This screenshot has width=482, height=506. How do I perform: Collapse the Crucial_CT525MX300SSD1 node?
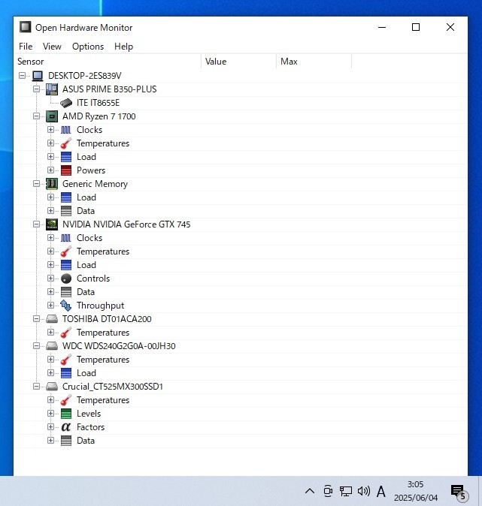[37, 387]
